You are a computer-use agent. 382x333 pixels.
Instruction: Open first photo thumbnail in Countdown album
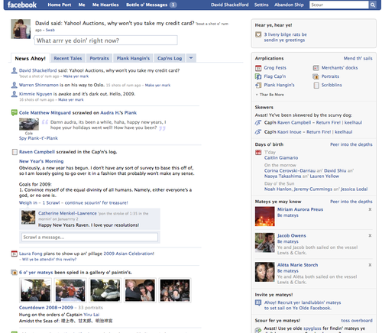coord(35,290)
